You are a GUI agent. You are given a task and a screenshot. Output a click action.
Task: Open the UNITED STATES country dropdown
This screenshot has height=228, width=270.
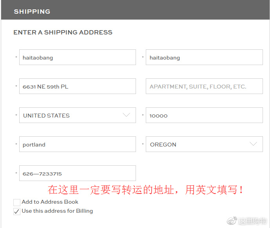(77, 115)
